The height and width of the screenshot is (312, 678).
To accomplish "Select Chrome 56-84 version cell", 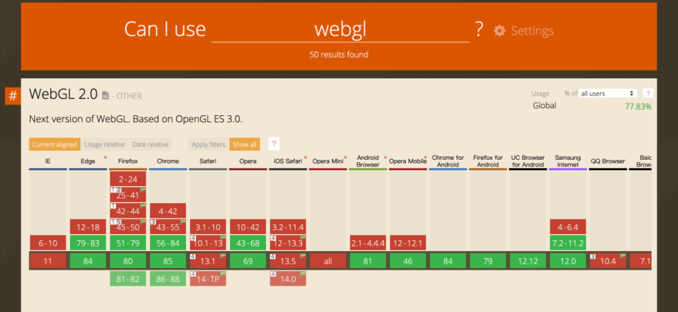I will tap(168, 243).
